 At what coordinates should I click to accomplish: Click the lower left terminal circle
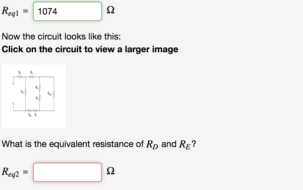pos(13,103)
